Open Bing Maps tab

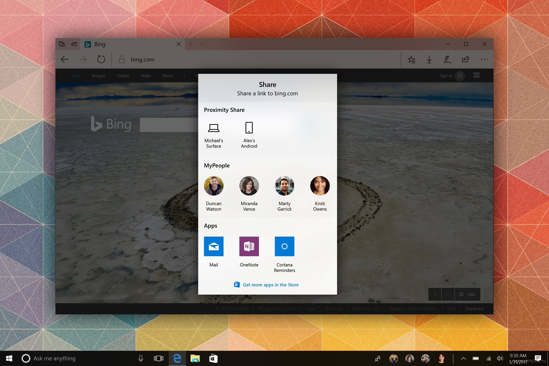[146, 76]
